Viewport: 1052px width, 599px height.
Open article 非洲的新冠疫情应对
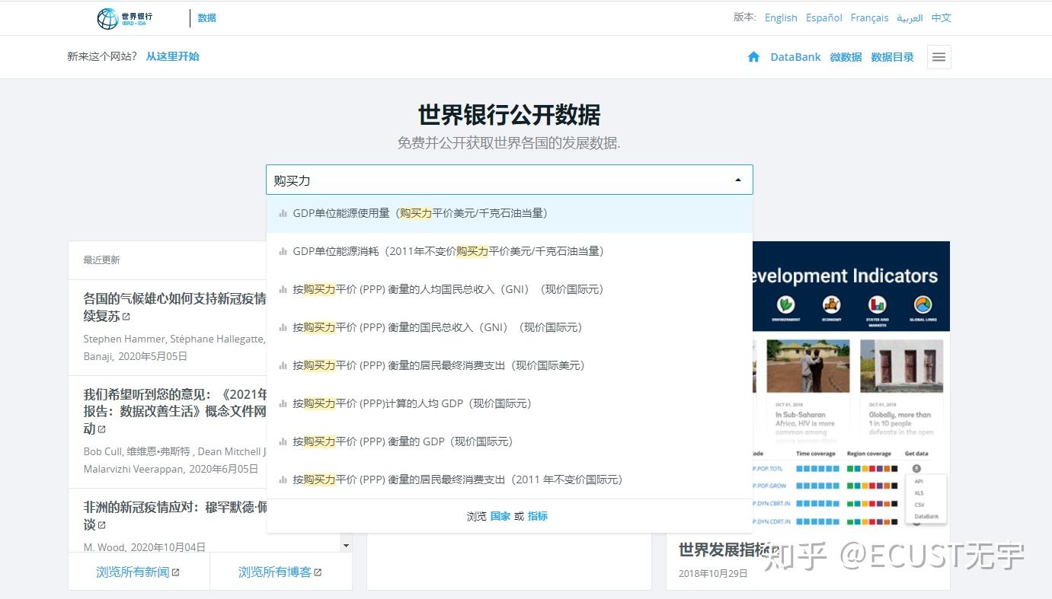175,515
